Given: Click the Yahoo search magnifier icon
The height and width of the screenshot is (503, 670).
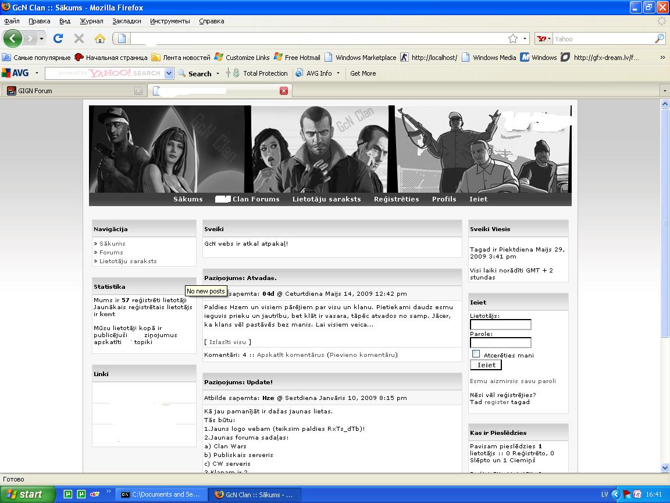Looking at the screenshot, I should [659, 38].
